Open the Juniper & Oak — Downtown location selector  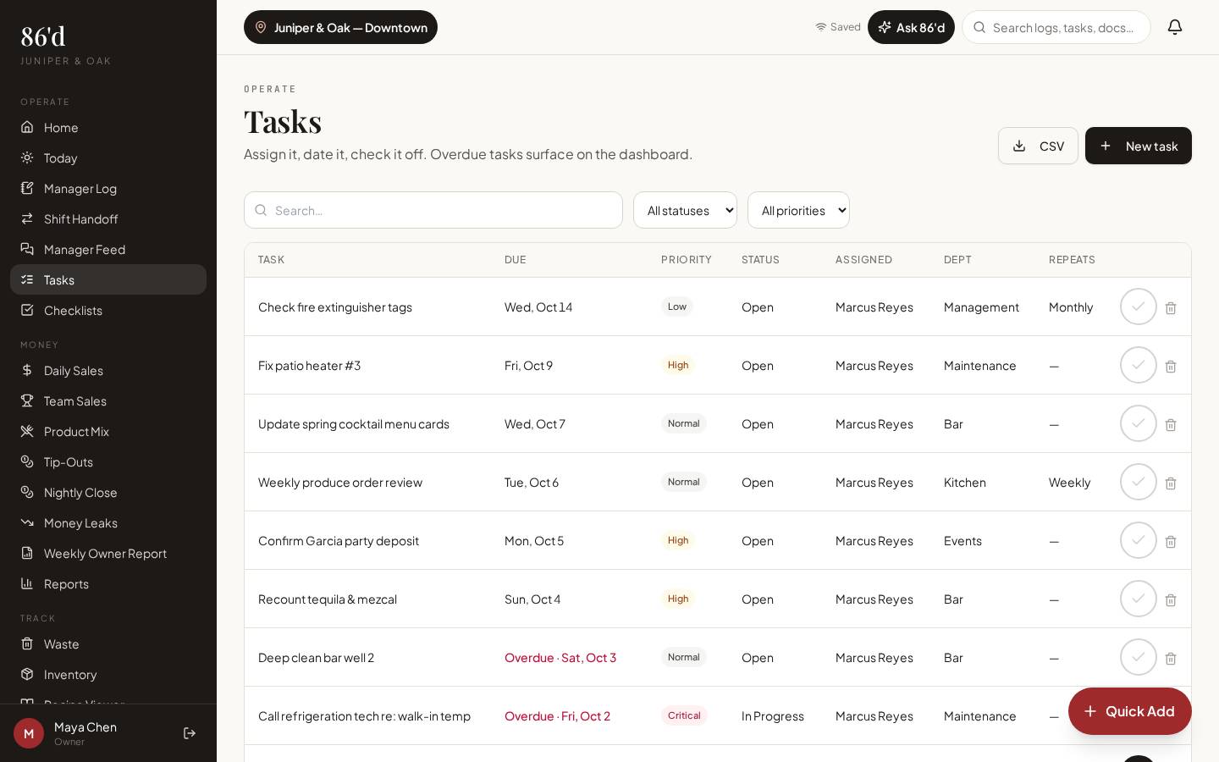click(x=340, y=27)
